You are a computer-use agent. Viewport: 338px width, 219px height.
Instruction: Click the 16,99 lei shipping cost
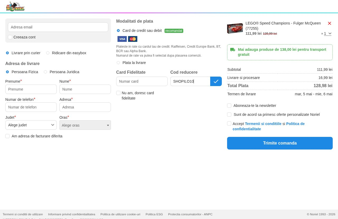[325, 78]
